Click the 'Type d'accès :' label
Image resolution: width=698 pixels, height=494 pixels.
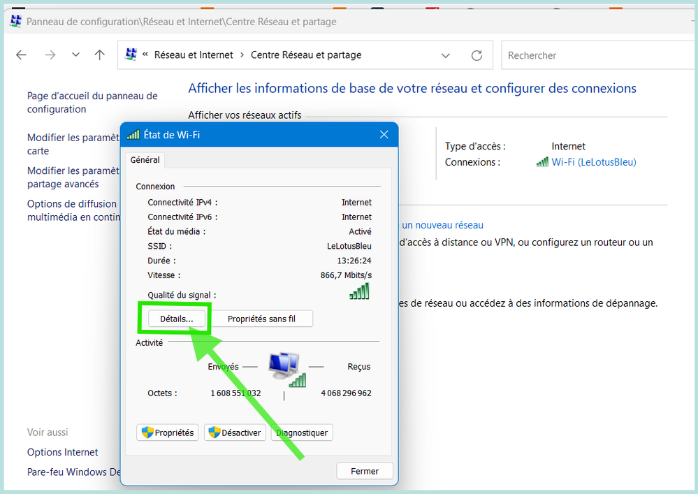pyautogui.click(x=475, y=146)
